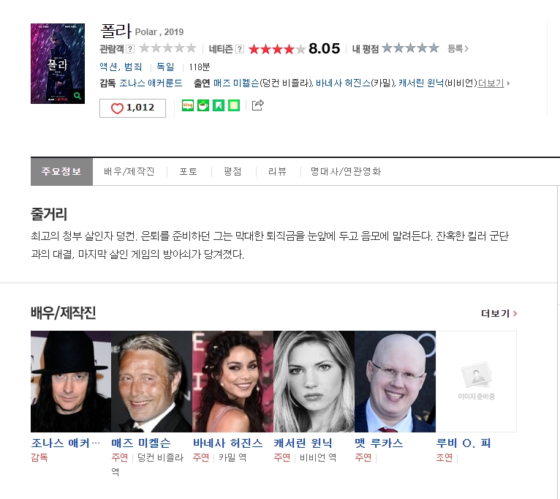Viewport: 560px width, 499px height.
Task: Click the heart like button showing 1,012
Action: pos(132,108)
